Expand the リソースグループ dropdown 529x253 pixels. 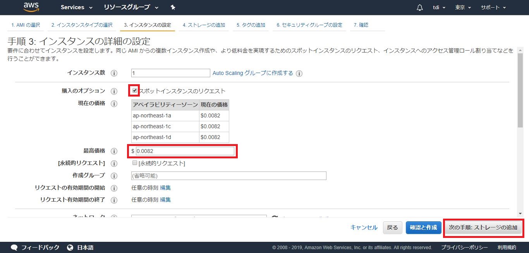pyautogui.click(x=131, y=7)
